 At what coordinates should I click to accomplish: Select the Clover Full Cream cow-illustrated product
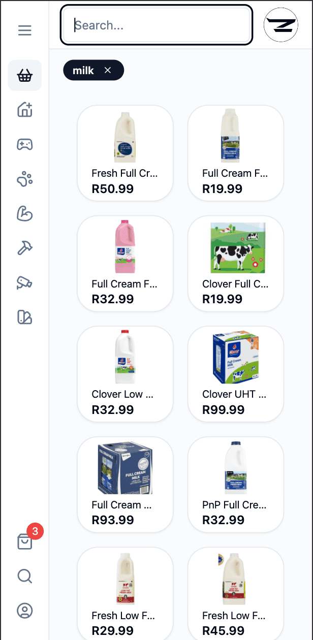[235, 263]
